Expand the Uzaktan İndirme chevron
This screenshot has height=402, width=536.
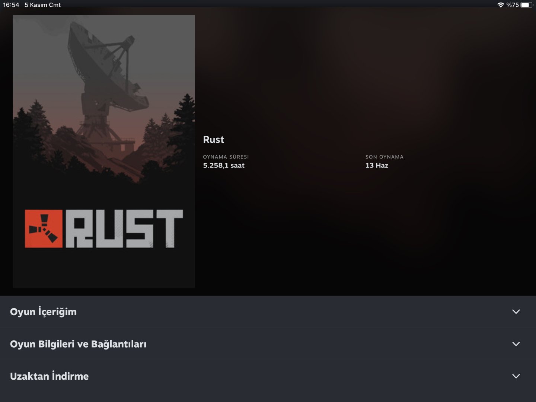(516, 376)
